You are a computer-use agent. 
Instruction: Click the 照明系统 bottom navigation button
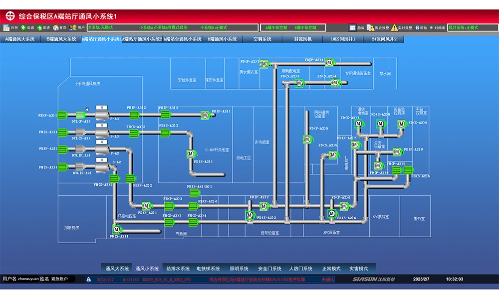pos(239,269)
